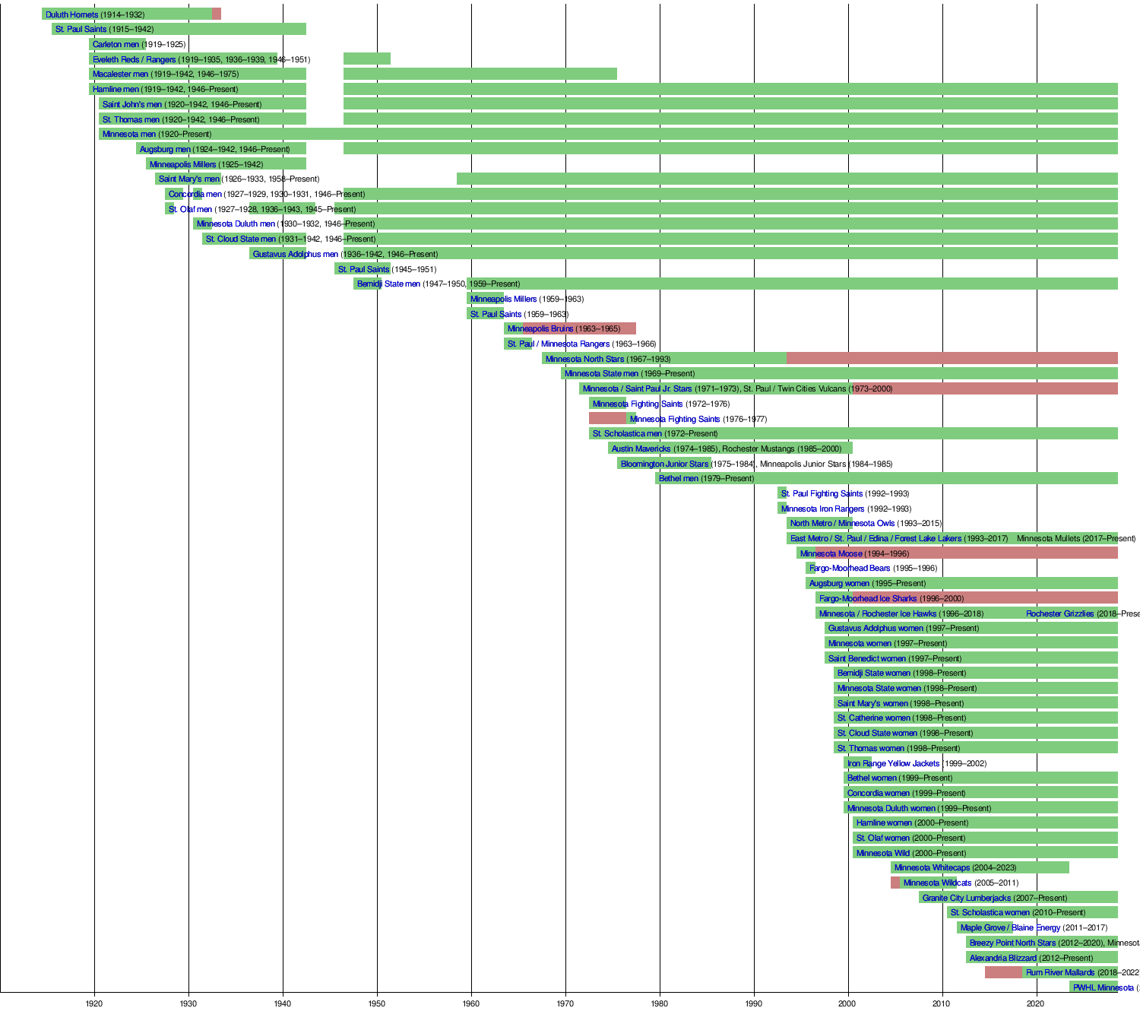This screenshot has width=1140, height=1030.
Task: Click the Saint Mary's women link
Action: (x=872, y=703)
